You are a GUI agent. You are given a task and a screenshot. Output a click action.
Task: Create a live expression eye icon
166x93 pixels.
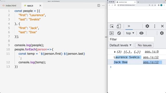coord(141,33)
